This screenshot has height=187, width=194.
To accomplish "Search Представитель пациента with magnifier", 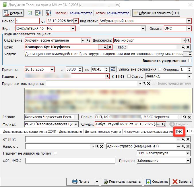I will tap(144, 83).
